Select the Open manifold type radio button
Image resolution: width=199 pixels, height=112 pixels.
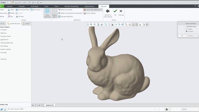click(187, 29)
